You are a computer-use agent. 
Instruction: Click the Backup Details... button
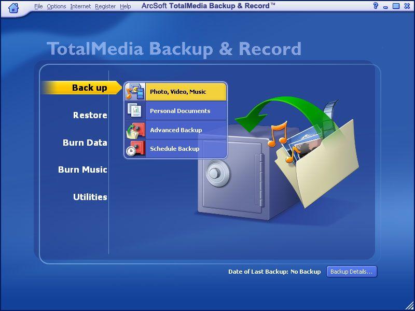(x=352, y=272)
